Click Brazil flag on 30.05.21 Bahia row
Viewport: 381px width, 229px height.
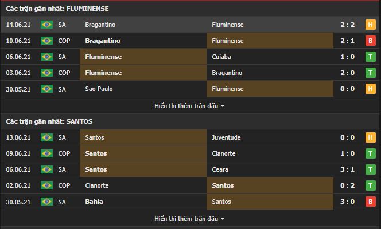coord(47,202)
